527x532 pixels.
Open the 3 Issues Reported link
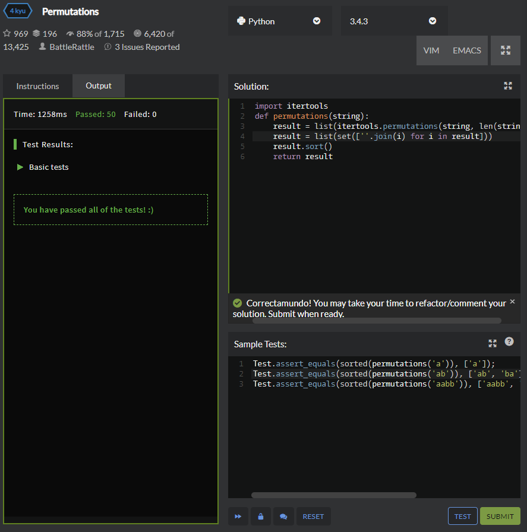tap(147, 47)
